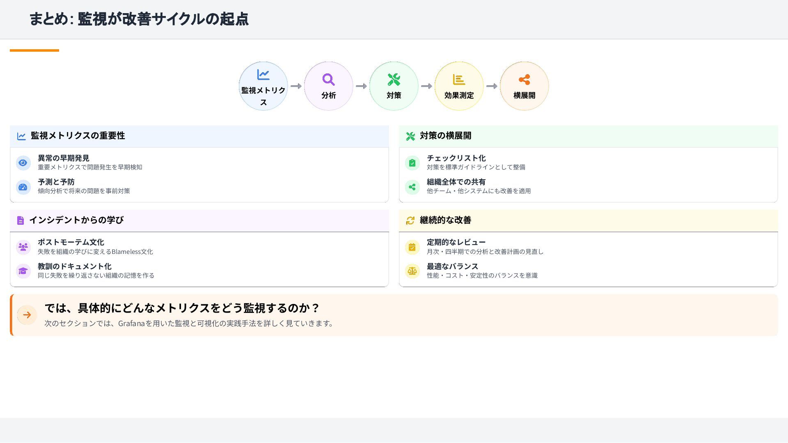Click the refresh icon next to 継続的な改善
This screenshot has height=443, width=788.
pos(410,221)
